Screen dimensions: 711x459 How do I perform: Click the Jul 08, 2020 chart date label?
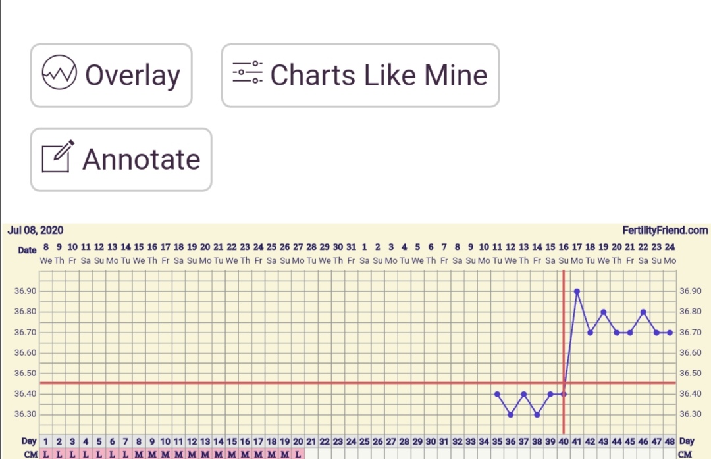coord(36,230)
